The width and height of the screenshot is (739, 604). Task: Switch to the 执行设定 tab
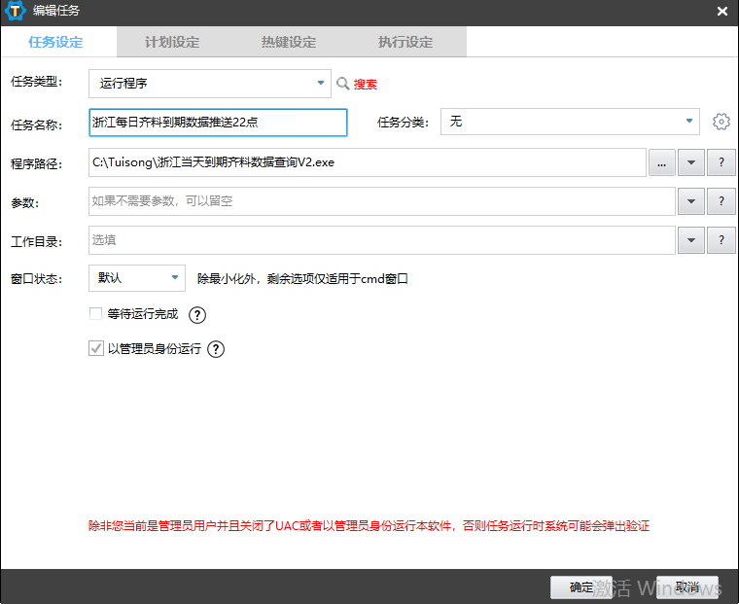tap(405, 42)
